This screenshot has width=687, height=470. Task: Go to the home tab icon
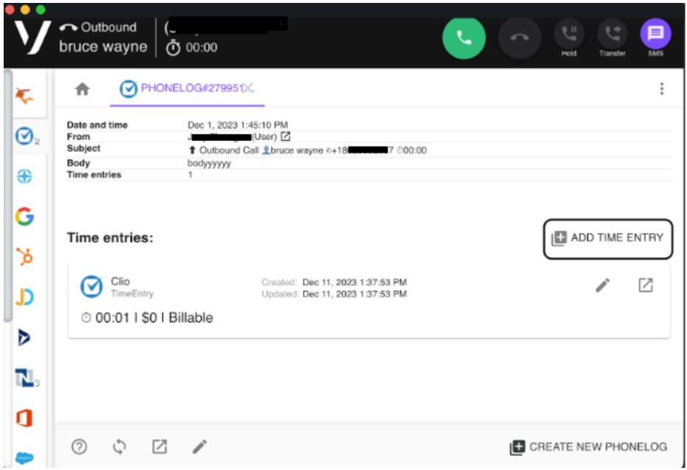(82, 89)
